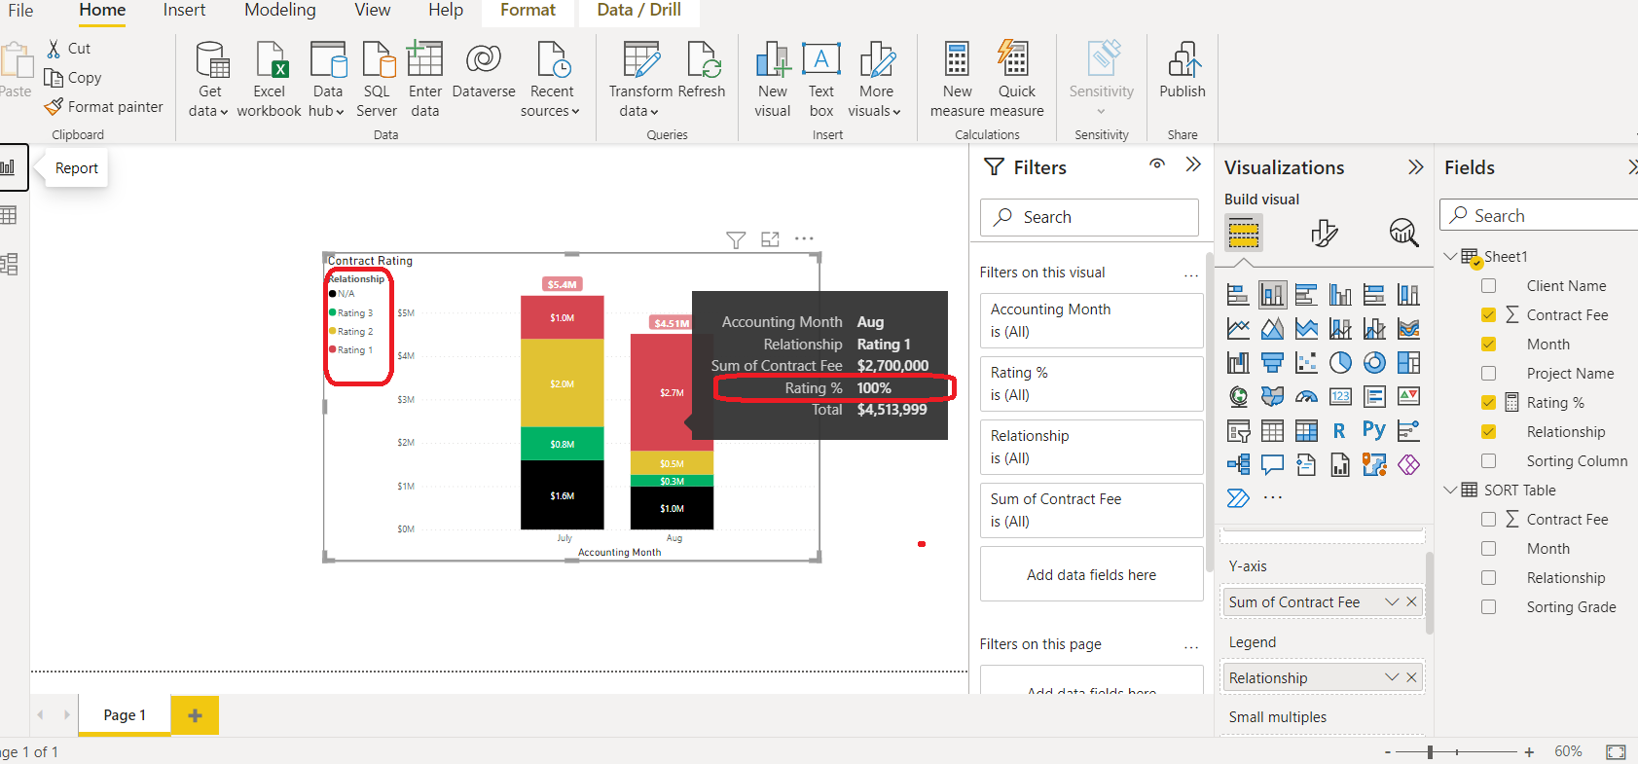Create a New measure
The height and width of the screenshot is (764, 1638).
[x=958, y=80]
